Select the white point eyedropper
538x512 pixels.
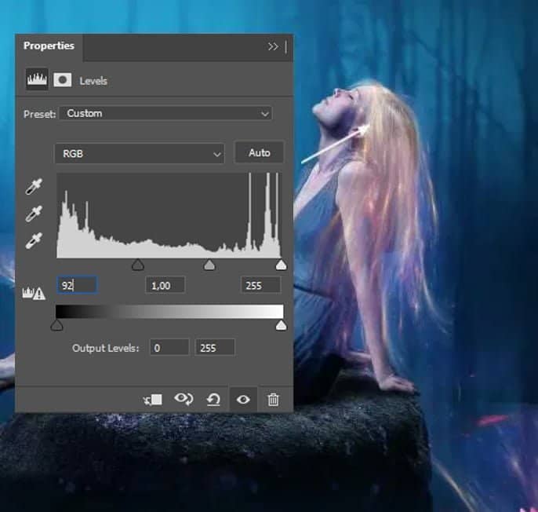35,240
